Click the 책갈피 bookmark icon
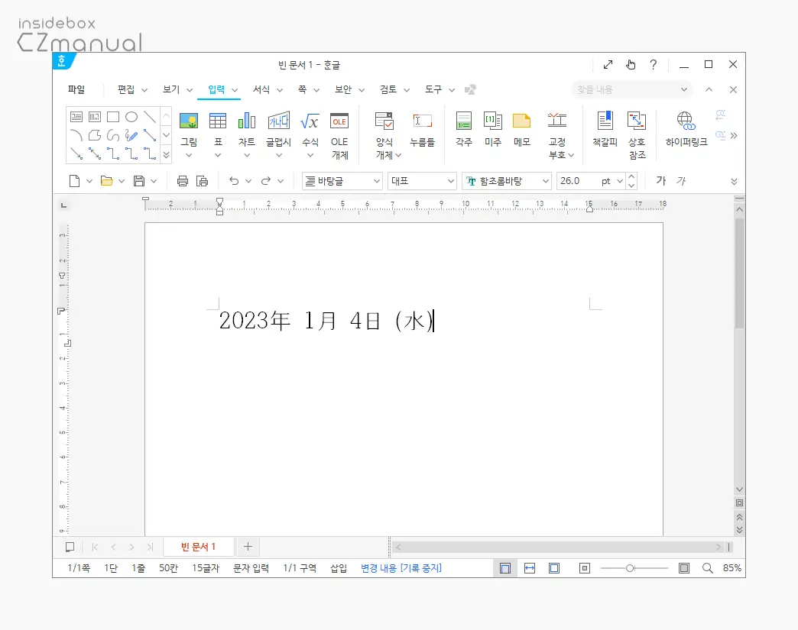This screenshot has height=630, width=798. coord(605,121)
